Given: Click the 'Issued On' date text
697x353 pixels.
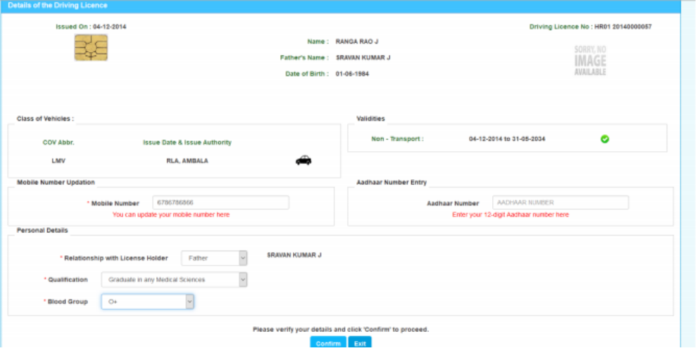Looking at the screenshot, I should 91,27.
